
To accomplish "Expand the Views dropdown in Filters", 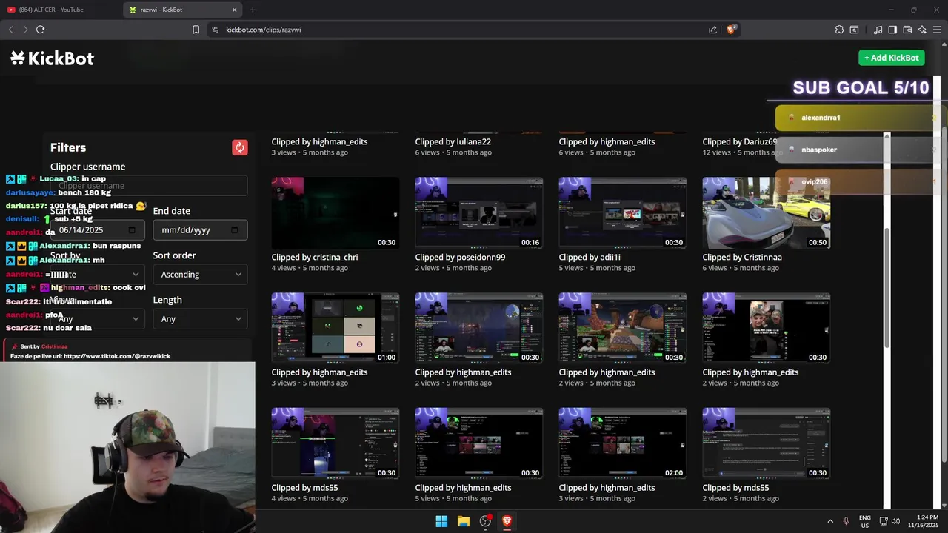I will coord(98,319).
